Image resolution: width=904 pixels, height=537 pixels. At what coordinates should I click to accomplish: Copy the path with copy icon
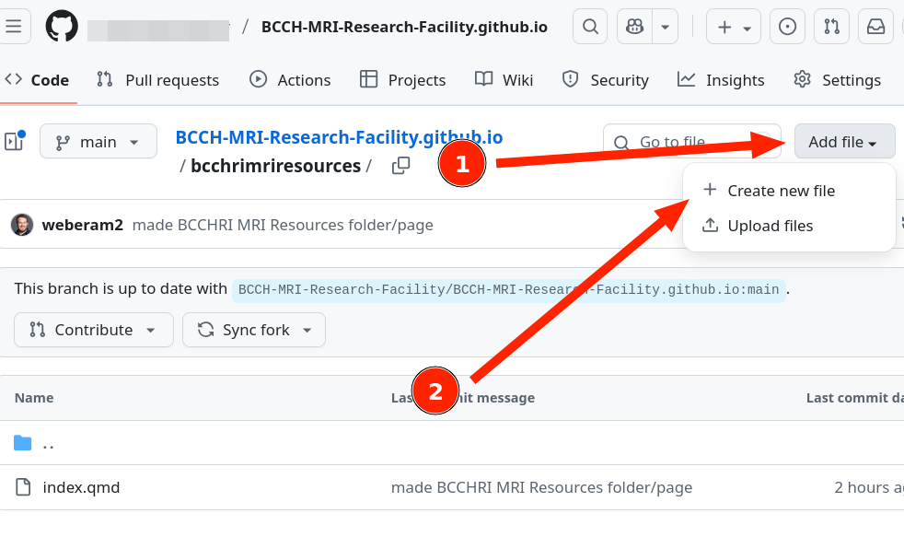click(x=400, y=166)
